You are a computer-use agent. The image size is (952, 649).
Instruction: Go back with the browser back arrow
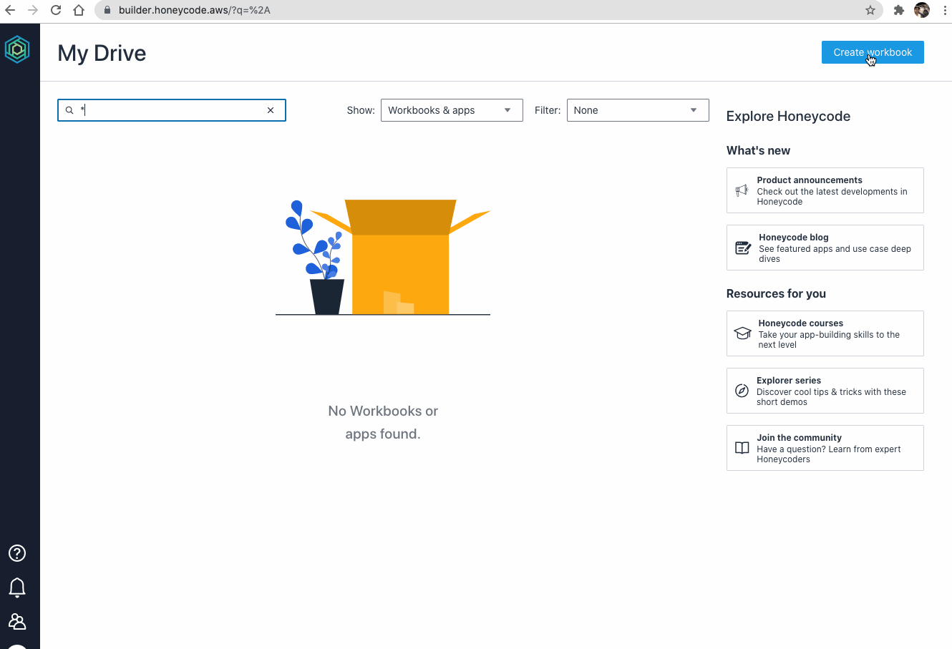pos(10,10)
